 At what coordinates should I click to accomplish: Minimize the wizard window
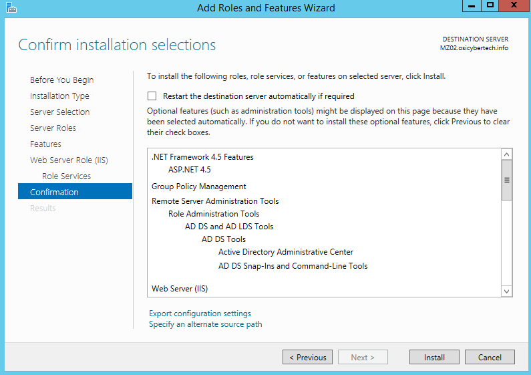coord(472,6)
